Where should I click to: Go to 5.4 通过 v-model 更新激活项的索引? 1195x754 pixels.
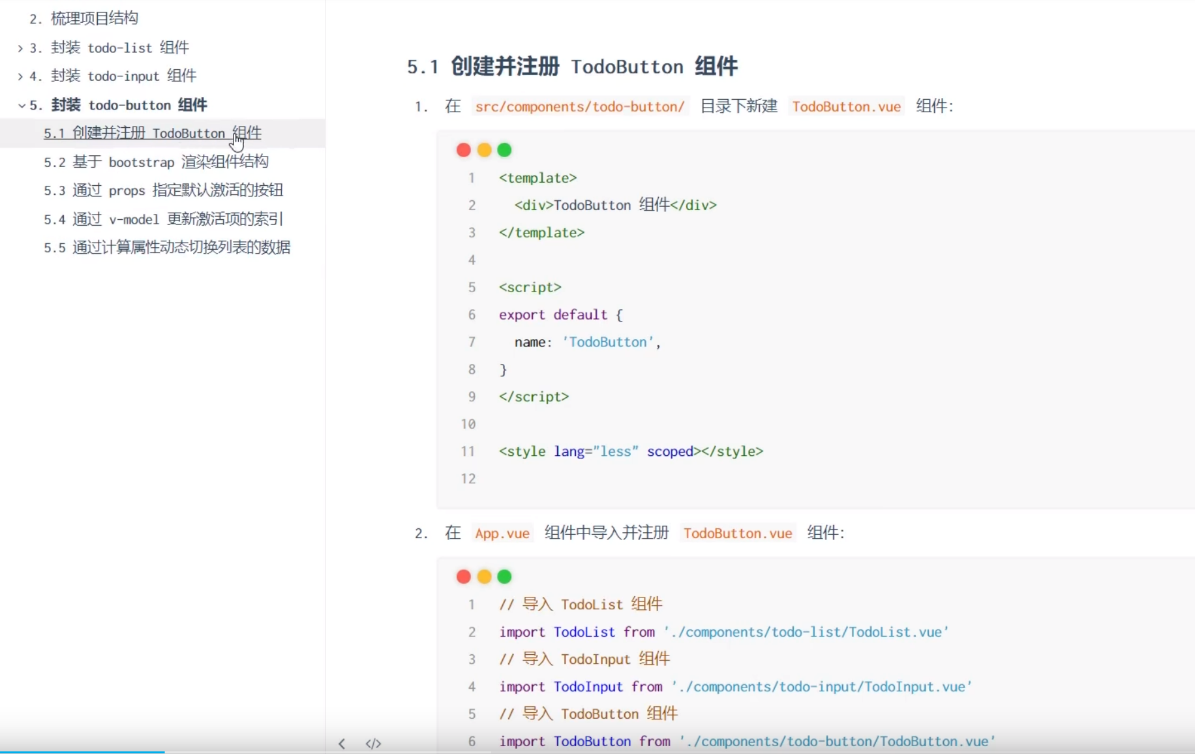163,219
